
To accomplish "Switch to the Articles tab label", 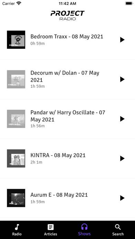I will (x=51, y=234).
